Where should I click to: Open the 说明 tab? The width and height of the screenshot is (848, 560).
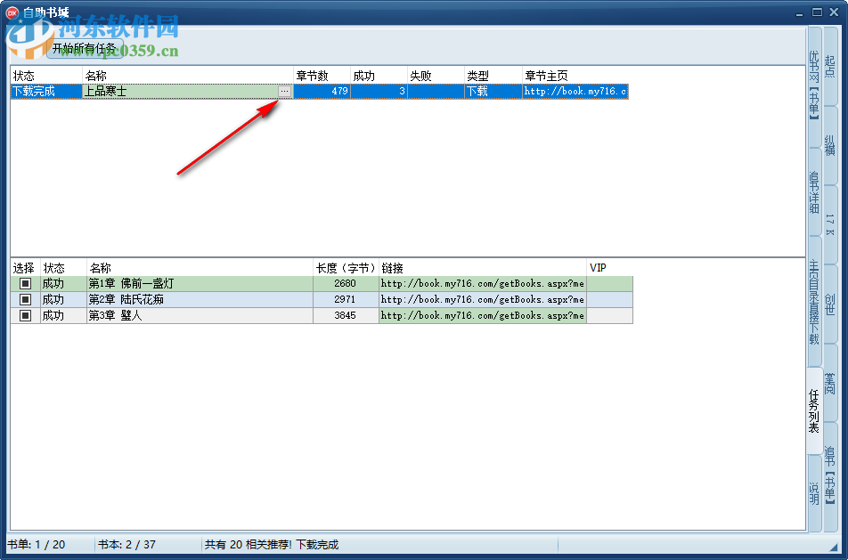coord(814,493)
